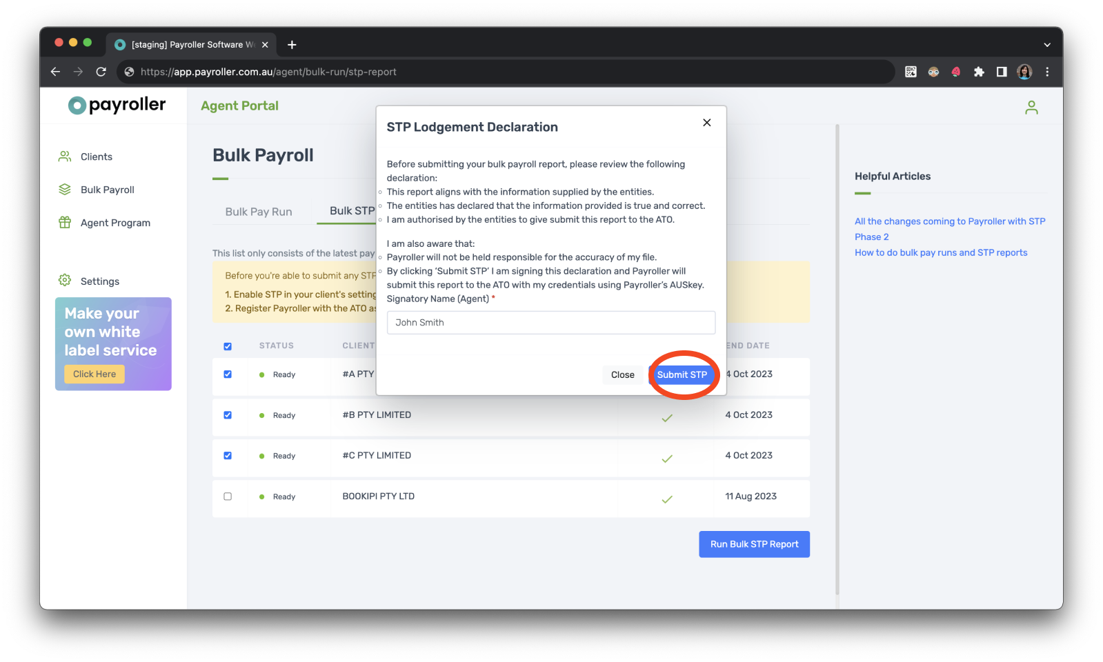Click the glasses-face extension icon
This screenshot has height=662, width=1103.
tap(933, 72)
